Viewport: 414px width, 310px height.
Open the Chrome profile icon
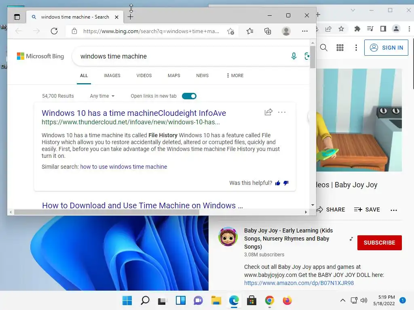[x=396, y=29]
